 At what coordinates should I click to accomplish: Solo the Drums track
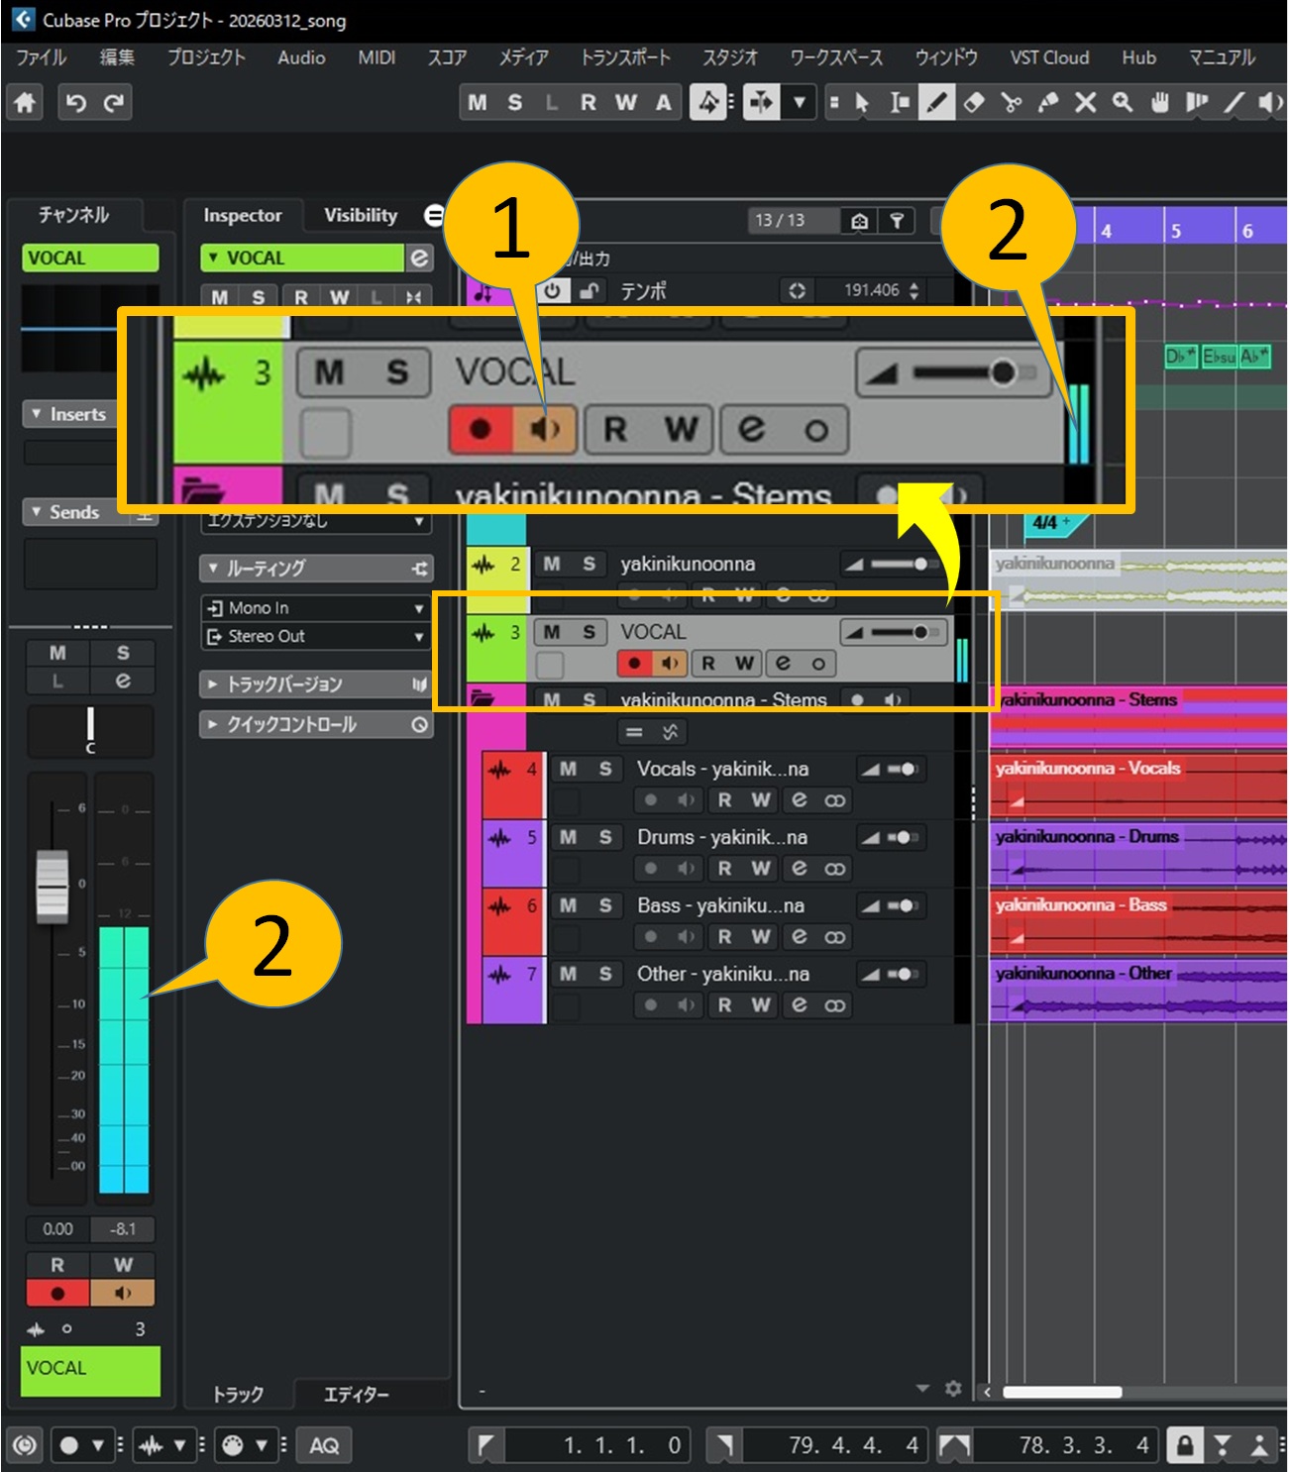[605, 837]
